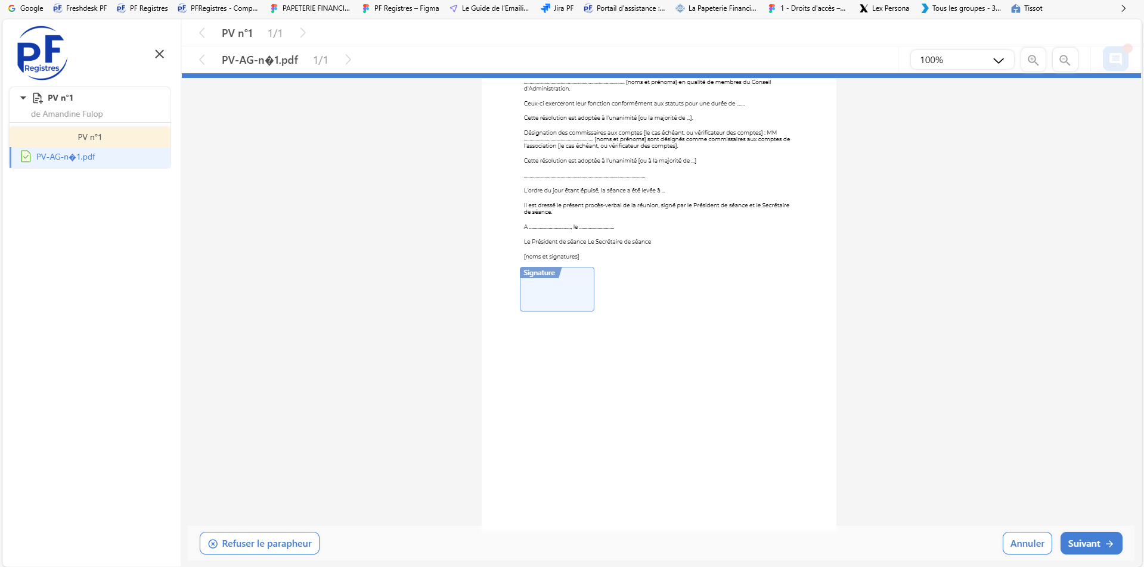This screenshot has width=1144, height=567.
Task: Open the Jira PF bookmark
Action: (x=557, y=8)
